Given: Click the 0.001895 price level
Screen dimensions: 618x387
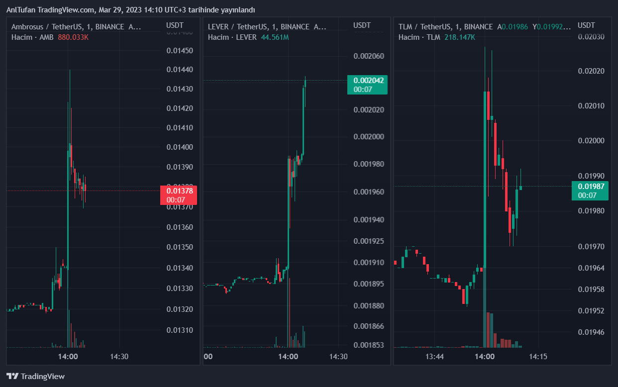Looking at the screenshot, I should pyautogui.click(x=369, y=284).
